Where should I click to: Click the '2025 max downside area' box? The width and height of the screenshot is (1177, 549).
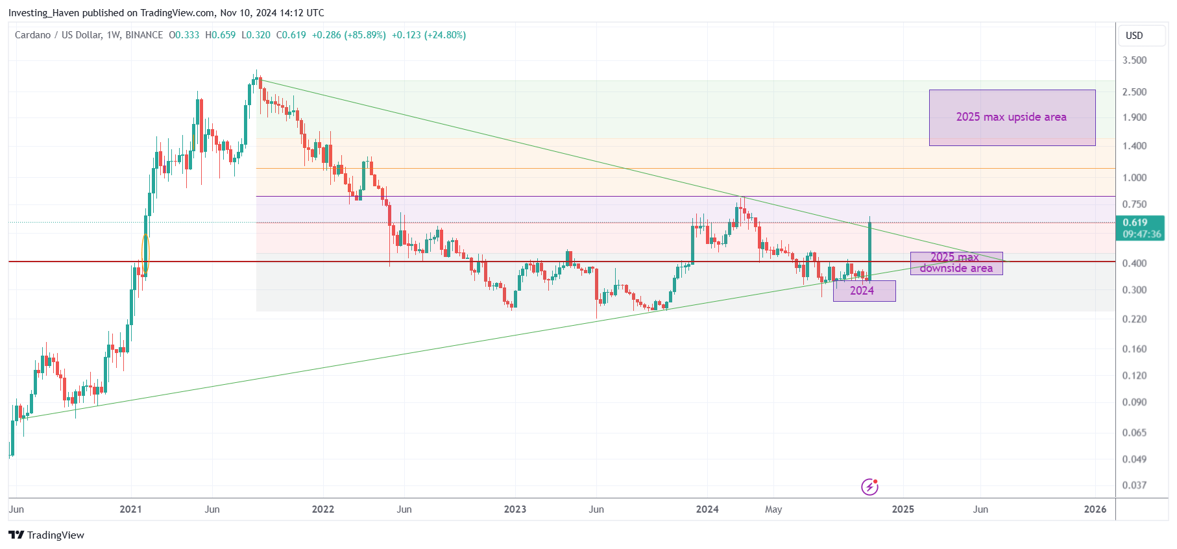tap(956, 263)
